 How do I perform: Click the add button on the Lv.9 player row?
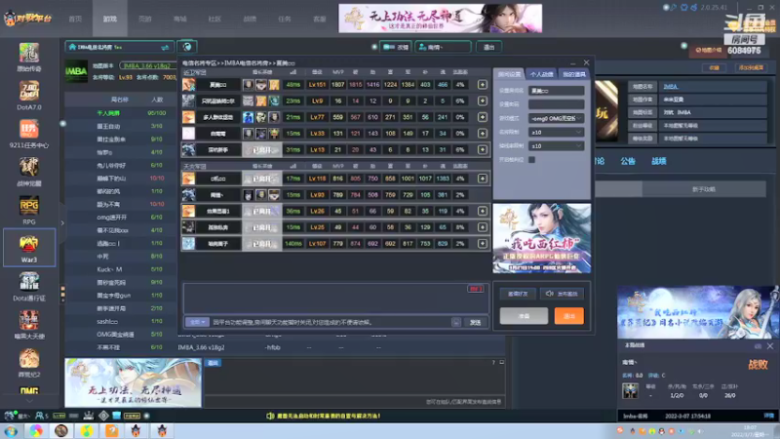(x=482, y=101)
